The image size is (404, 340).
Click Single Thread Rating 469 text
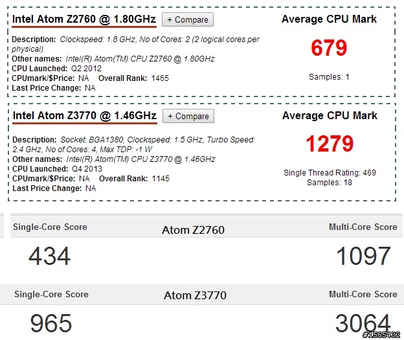pos(330,172)
